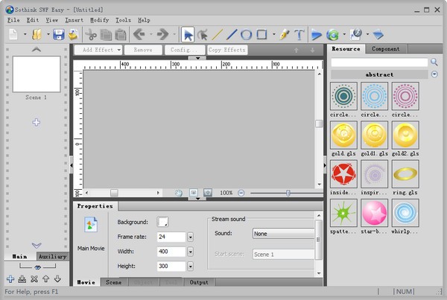Select the arrow Selection tool
This screenshot has height=300, width=447.
[x=188, y=34]
